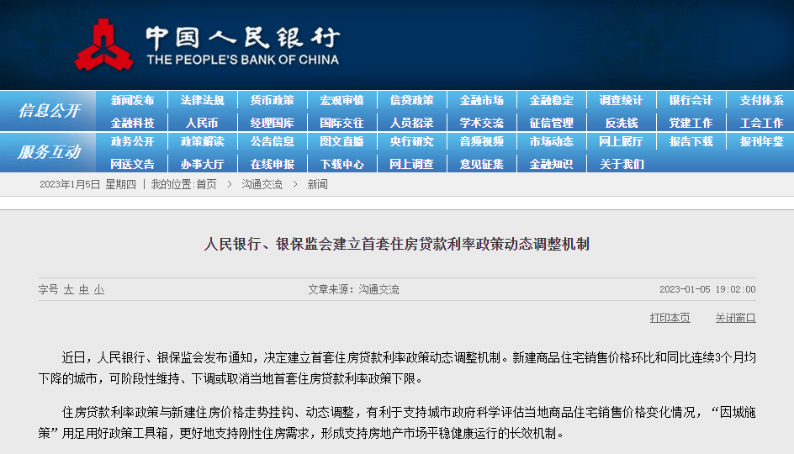Open the 政务公开 menu item
Image resolution: width=794 pixels, height=454 pixels.
132,141
